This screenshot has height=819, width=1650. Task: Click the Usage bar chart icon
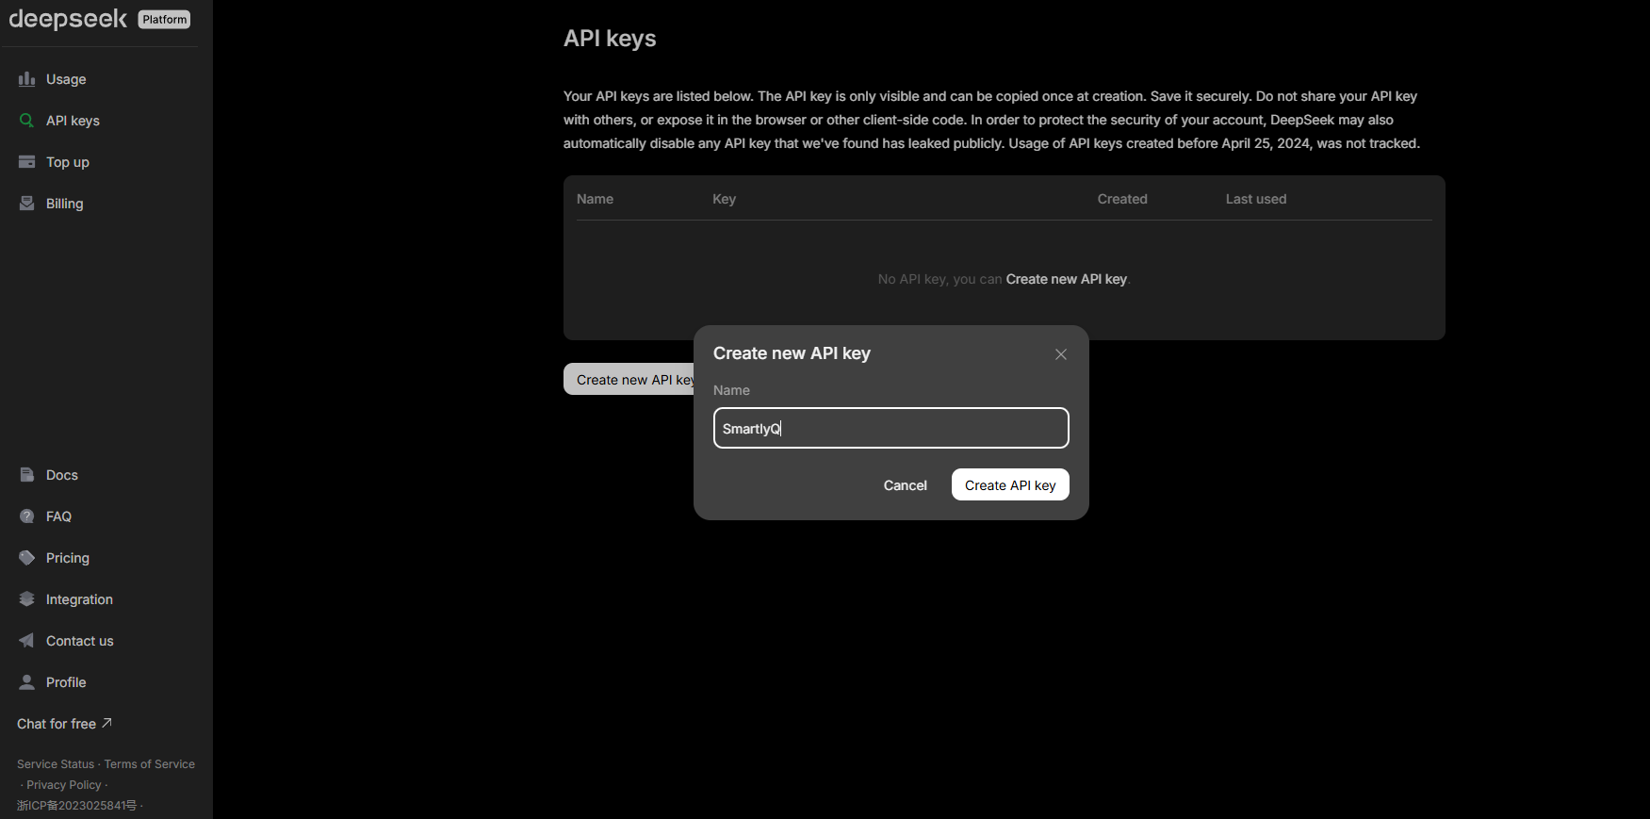[x=26, y=79]
